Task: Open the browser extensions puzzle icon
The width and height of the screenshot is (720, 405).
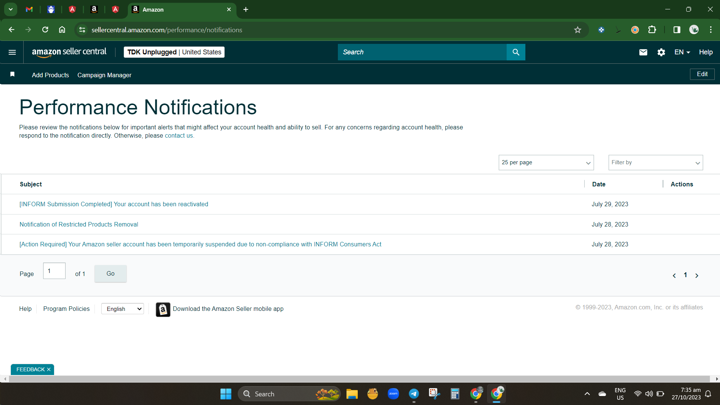Action: pos(652,30)
